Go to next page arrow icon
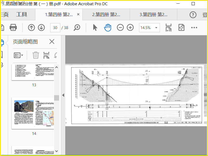 [41, 28]
